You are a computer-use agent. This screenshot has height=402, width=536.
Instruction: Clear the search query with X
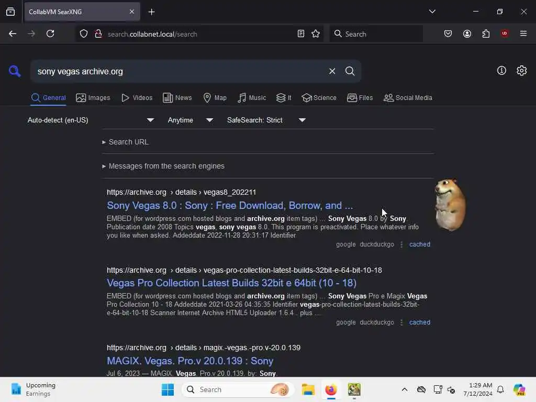(x=332, y=71)
